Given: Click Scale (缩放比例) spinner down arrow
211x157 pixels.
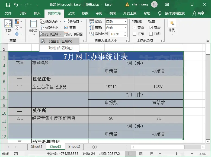Looking at the screenshot, I should coord(125,35).
